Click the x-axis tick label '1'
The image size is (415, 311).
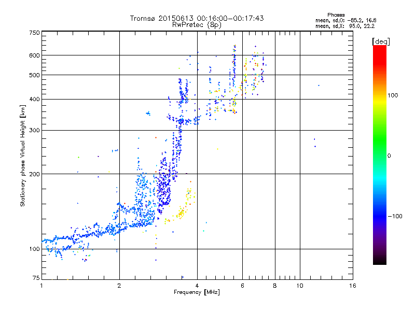point(41,286)
